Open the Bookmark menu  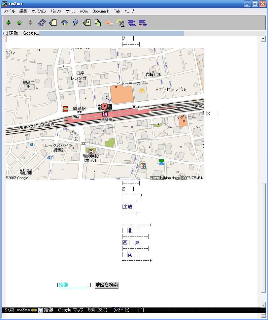coord(101,11)
